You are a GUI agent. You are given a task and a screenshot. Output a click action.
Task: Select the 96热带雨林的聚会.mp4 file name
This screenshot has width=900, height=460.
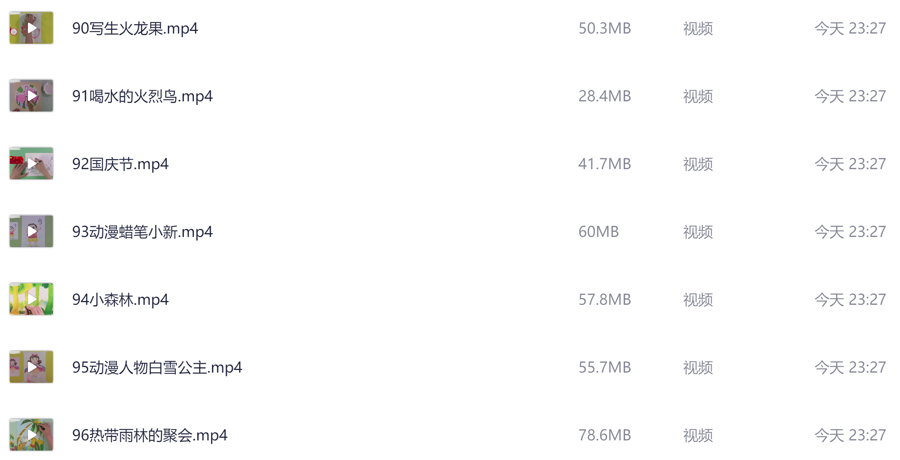click(149, 435)
